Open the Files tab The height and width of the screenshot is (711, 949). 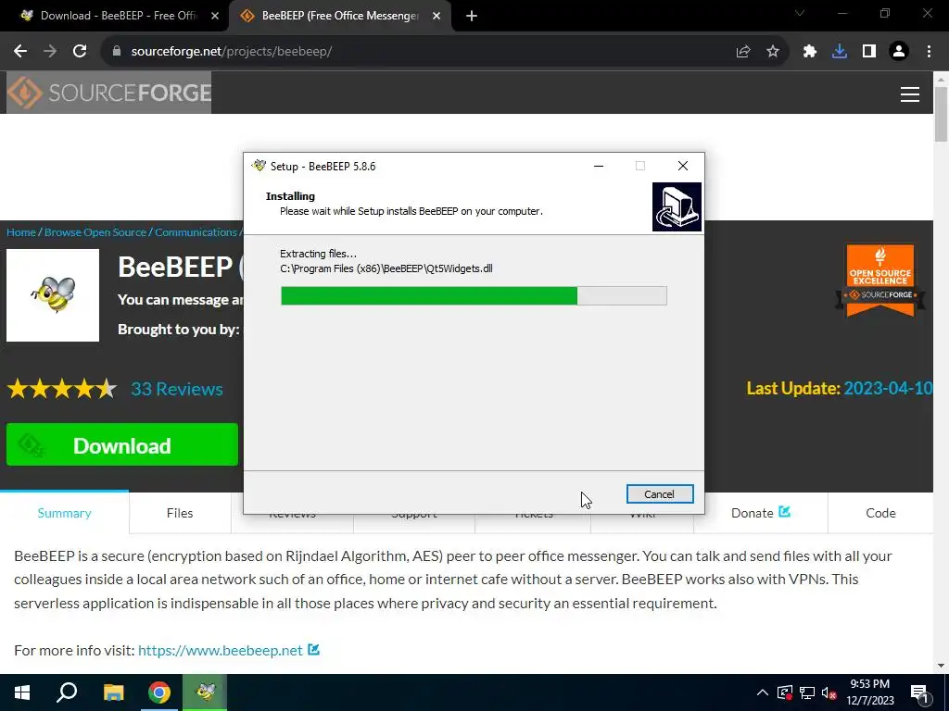(x=180, y=513)
